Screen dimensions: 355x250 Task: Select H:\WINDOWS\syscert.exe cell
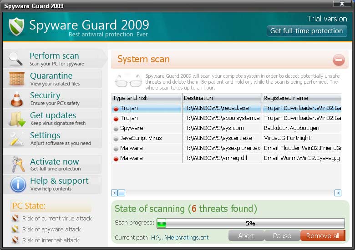222,138
